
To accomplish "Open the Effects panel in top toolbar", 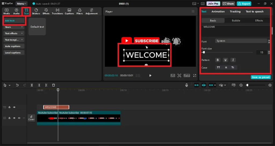I will 46,11.
